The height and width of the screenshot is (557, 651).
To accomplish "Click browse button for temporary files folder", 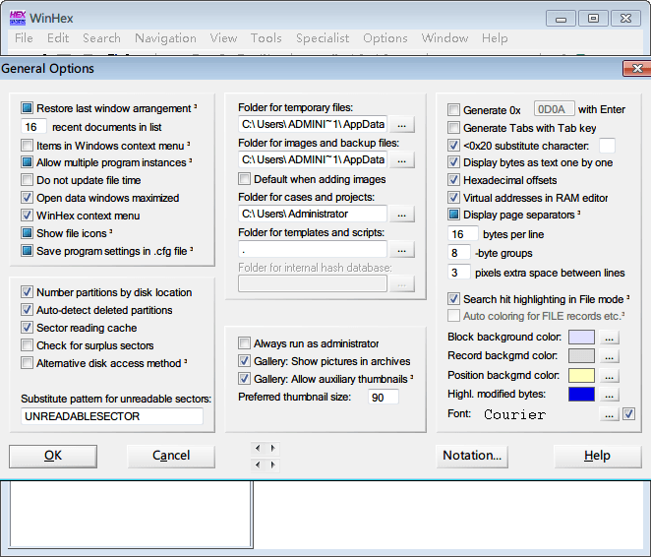I will point(402,124).
